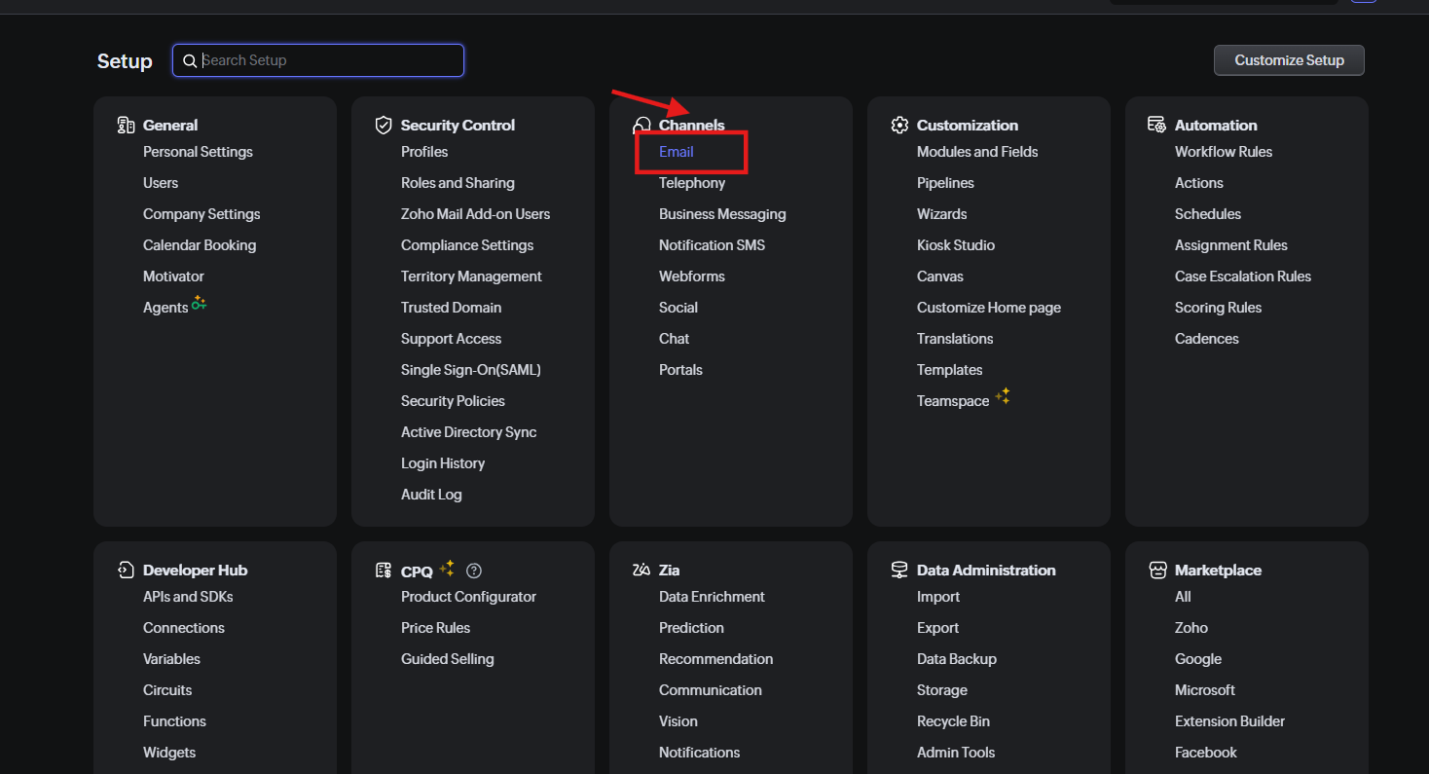Viewport: 1429px width, 774px height.
Task: Click the Security Control shield icon
Action: (x=384, y=125)
